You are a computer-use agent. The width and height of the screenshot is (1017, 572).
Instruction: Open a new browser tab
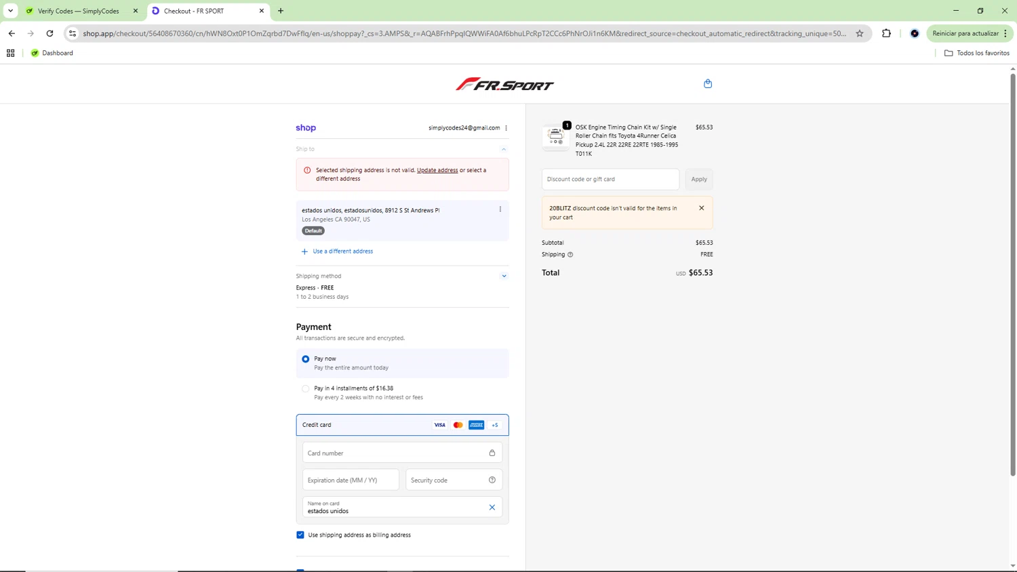click(281, 11)
